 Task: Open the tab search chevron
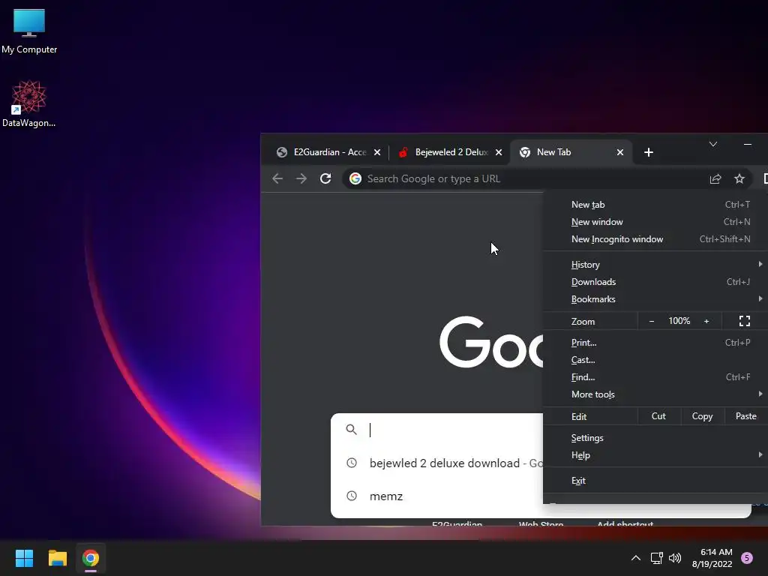(713, 144)
